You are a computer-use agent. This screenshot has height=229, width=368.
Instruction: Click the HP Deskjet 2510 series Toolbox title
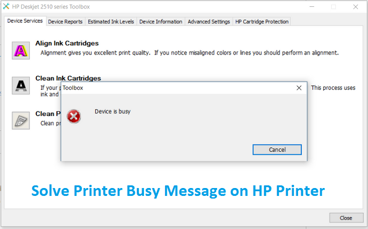point(51,7)
